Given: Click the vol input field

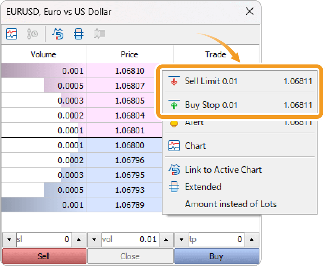Looking at the screenshot, I should pyautogui.click(x=130, y=240).
